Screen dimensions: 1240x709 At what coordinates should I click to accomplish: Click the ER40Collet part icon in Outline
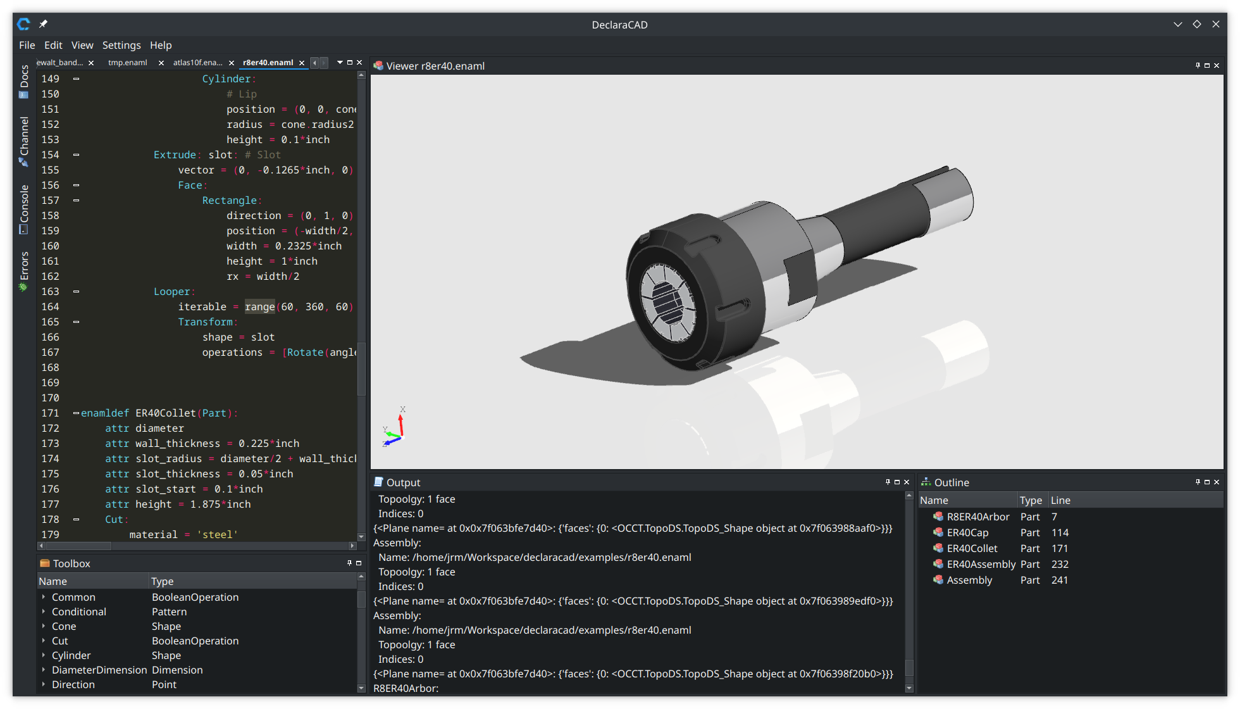coord(938,548)
